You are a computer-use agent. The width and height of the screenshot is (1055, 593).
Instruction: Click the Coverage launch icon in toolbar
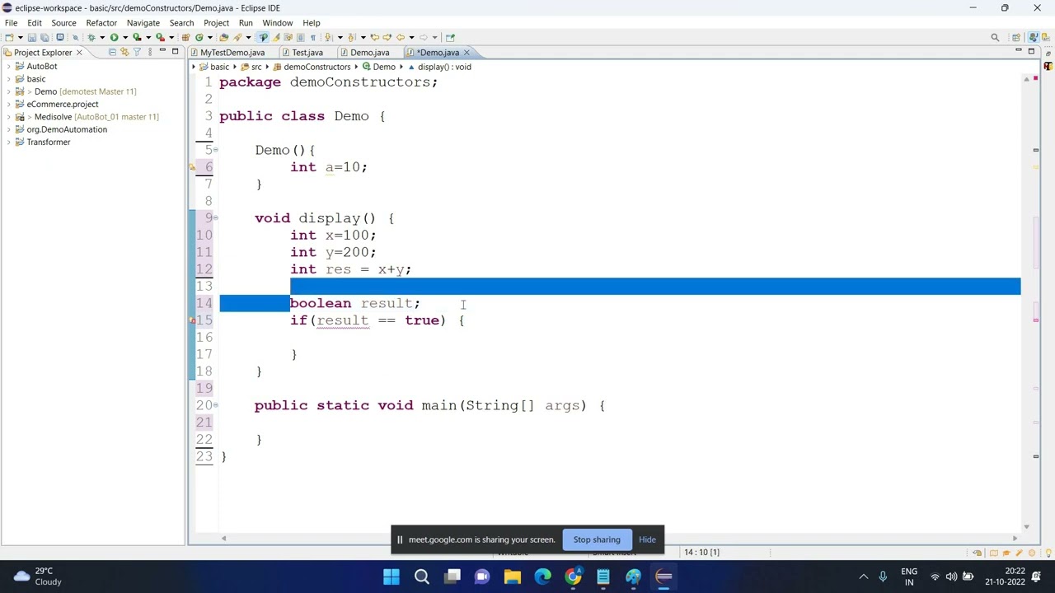136,37
